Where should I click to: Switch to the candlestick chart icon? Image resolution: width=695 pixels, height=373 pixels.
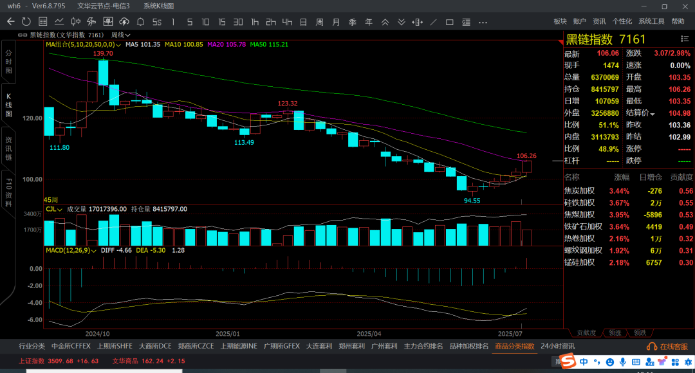76,22
